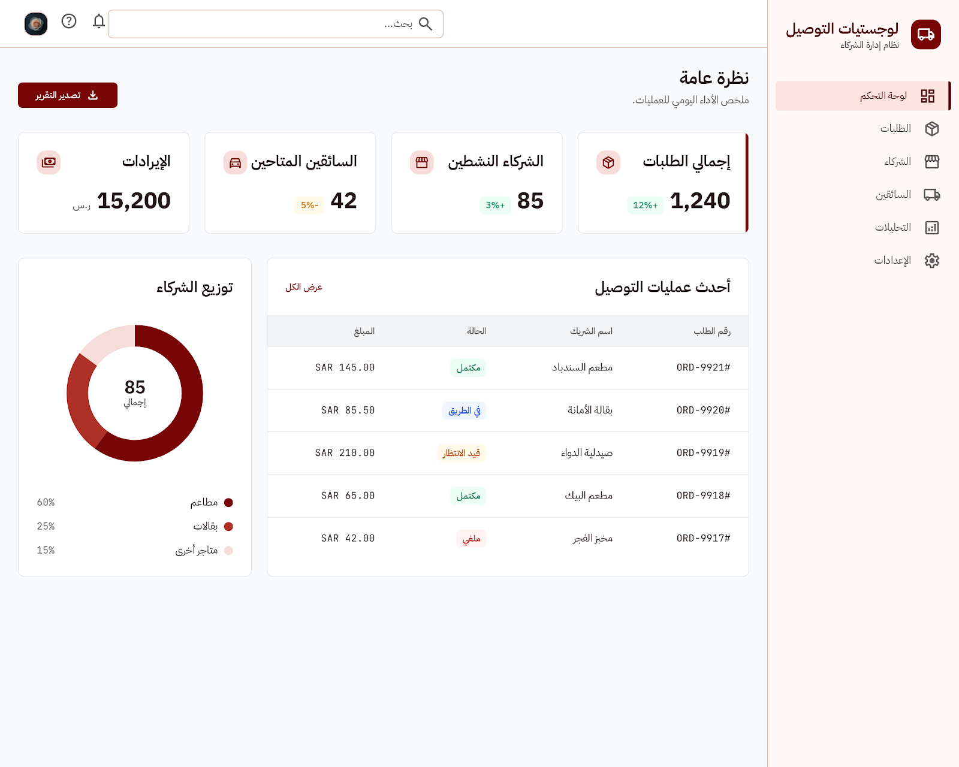
Task: Click قيد الانتظار status badge
Action: 462,453
